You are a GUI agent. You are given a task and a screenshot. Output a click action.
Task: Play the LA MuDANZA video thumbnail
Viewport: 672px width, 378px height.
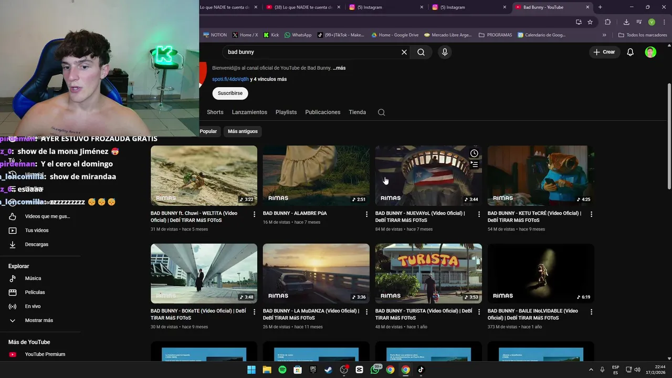click(316, 274)
